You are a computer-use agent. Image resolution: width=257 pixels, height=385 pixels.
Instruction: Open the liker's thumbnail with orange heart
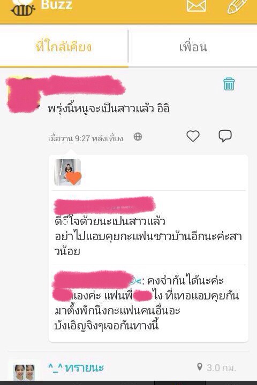(x=67, y=172)
